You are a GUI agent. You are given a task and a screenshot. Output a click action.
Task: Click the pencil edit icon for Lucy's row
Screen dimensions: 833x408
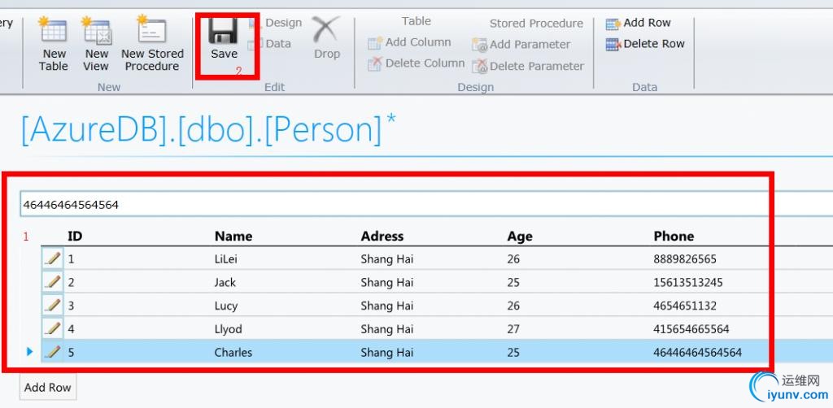[x=52, y=306]
